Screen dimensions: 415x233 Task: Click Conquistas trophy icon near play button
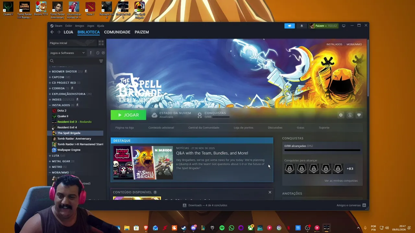200,115
